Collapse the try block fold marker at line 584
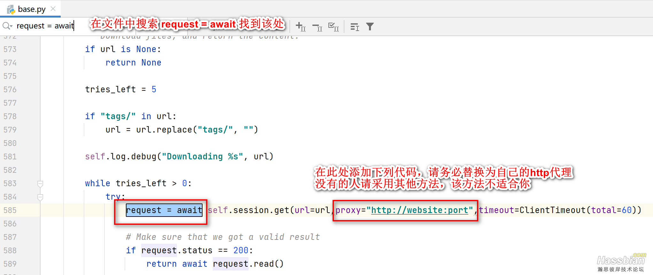Image resolution: width=653 pixels, height=275 pixels. (x=40, y=197)
